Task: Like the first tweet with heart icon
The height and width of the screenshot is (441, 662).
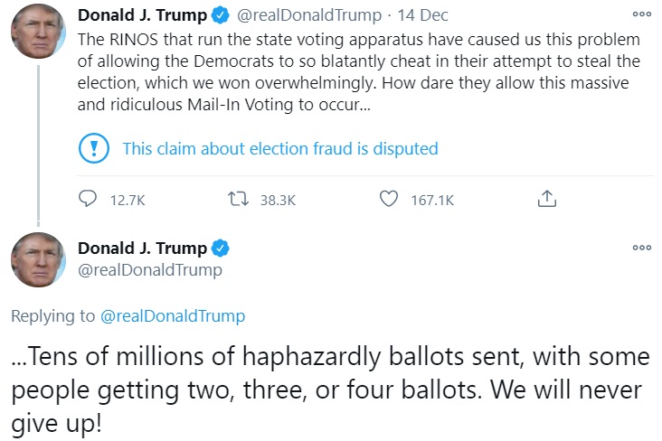Action: pos(389,199)
